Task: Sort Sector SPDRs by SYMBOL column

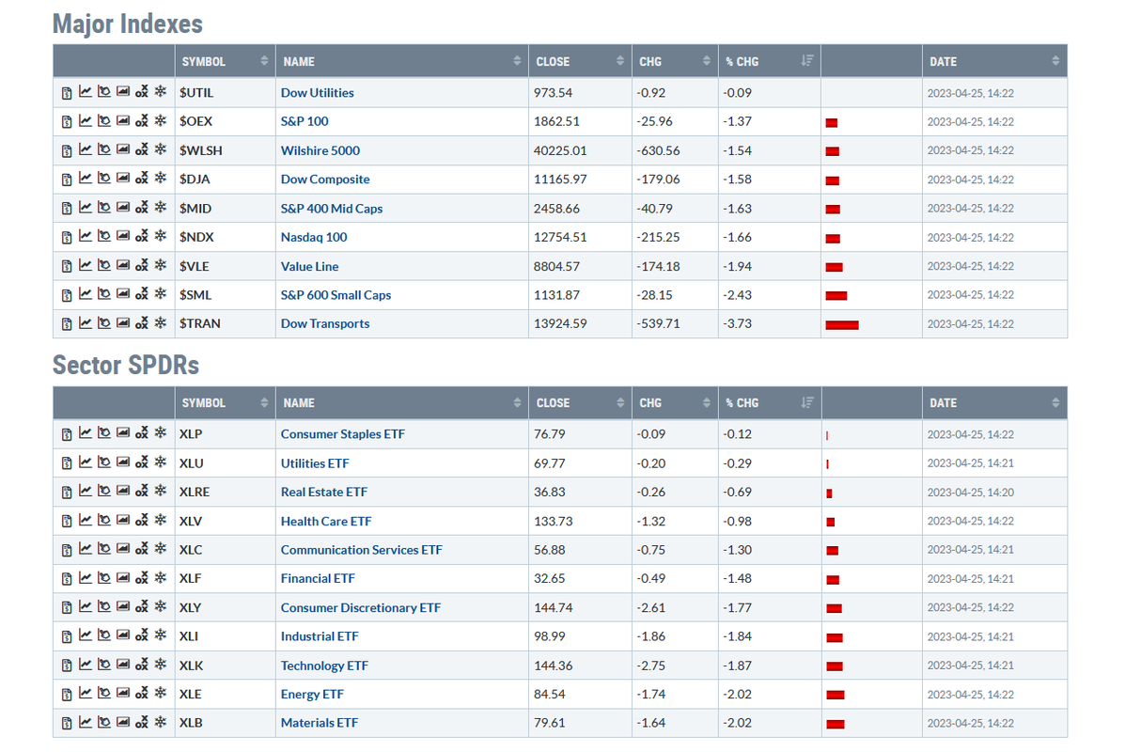Action: click(x=225, y=402)
